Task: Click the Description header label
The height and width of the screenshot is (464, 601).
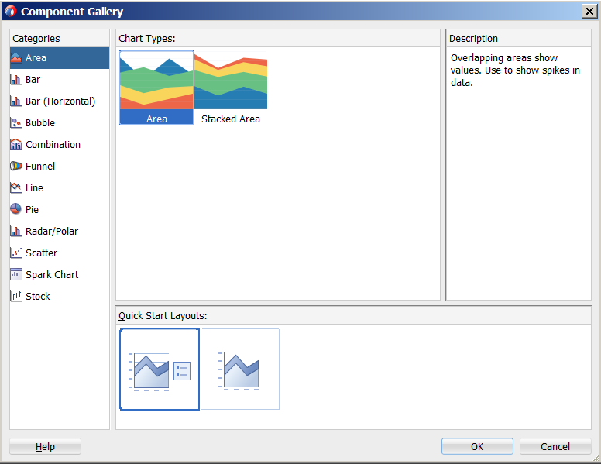Action: coord(473,39)
